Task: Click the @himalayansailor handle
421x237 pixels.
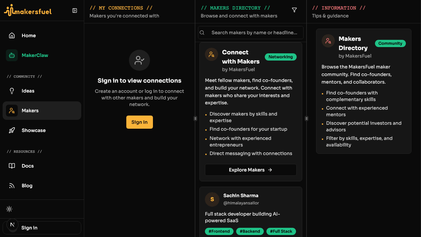Action: tap(241, 203)
